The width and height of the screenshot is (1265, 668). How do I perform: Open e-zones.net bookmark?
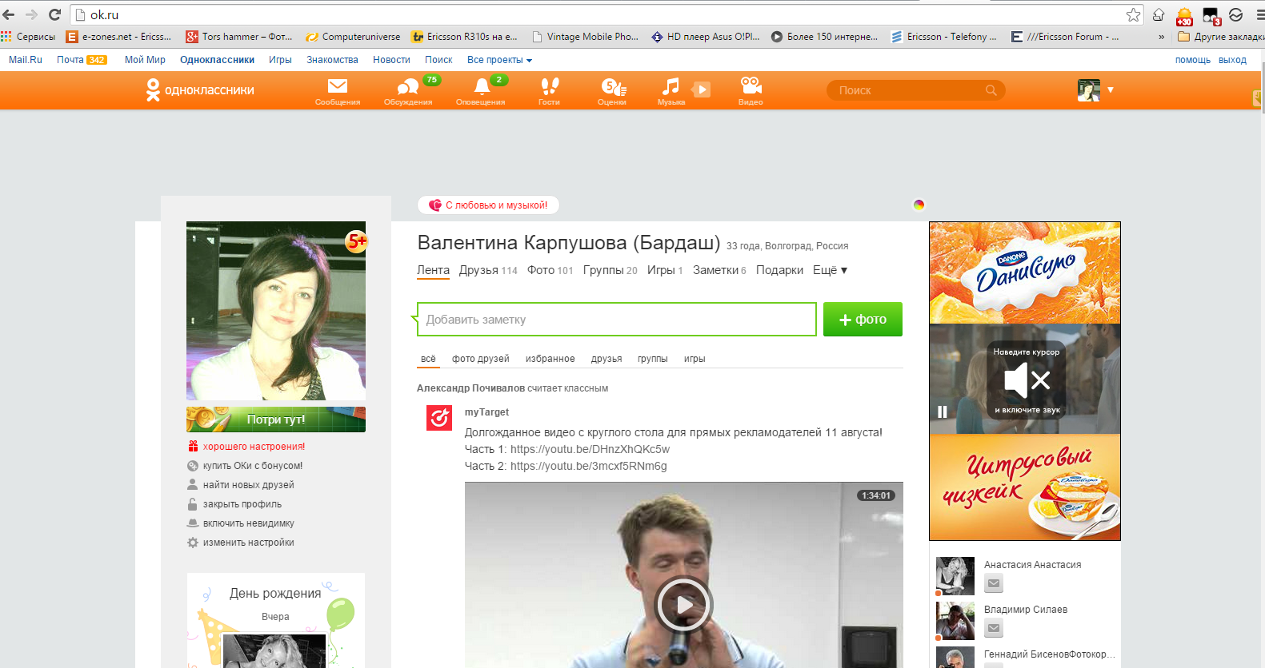[x=119, y=37]
